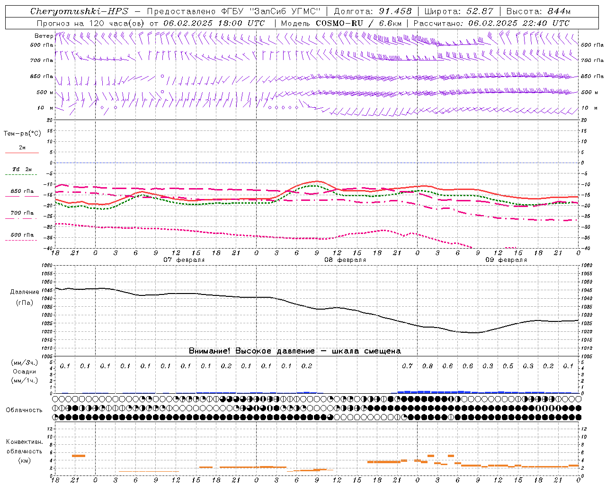Select forecast start time 06.02.2025 18:00 UTC
Image resolution: width=606 pixels, height=484 pixels.
pyautogui.click(x=214, y=23)
